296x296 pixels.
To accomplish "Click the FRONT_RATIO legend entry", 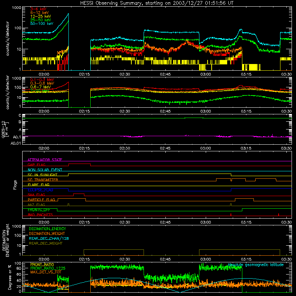I will 42,265.
